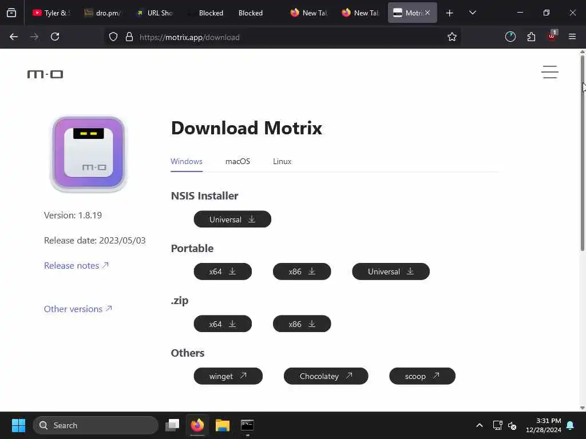586x439 pixels.
Task: Click the Firefox taskbar icon
Action: [x=197, y=425]
